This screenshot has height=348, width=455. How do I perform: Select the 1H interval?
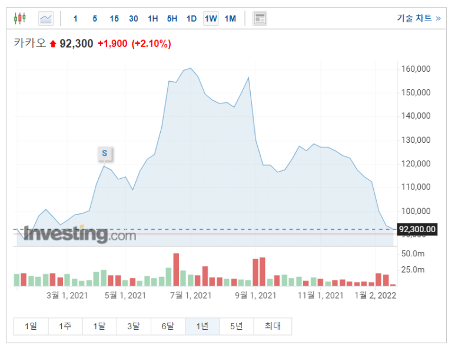pos(153,19)
